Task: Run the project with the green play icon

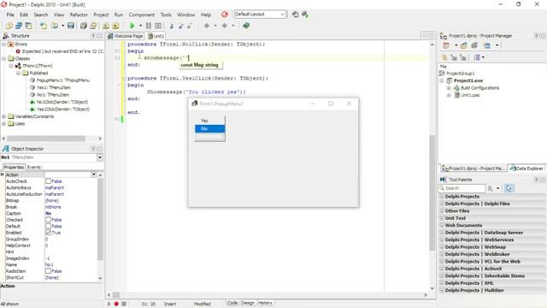Action: pyautogui.click(x=132, y=26)
